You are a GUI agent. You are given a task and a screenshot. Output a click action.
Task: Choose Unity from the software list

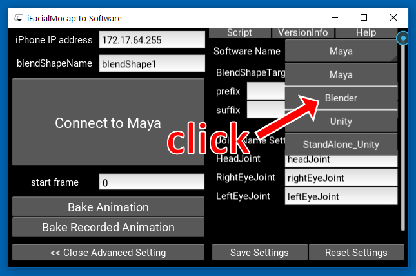coord(341,122)
